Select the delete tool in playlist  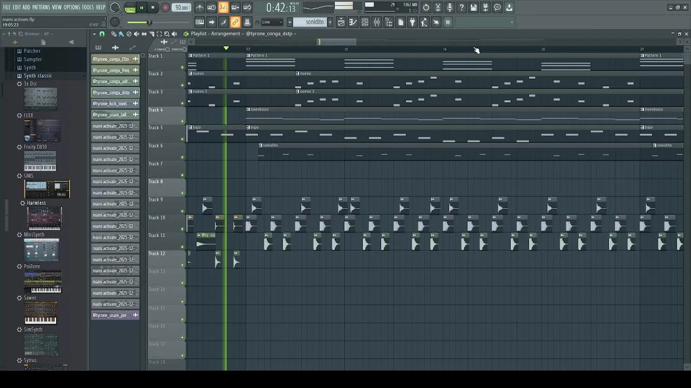(x=128, y=34)
